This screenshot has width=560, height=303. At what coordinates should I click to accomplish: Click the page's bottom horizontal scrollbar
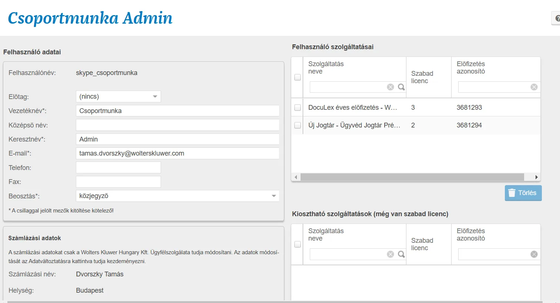[275, 302]
